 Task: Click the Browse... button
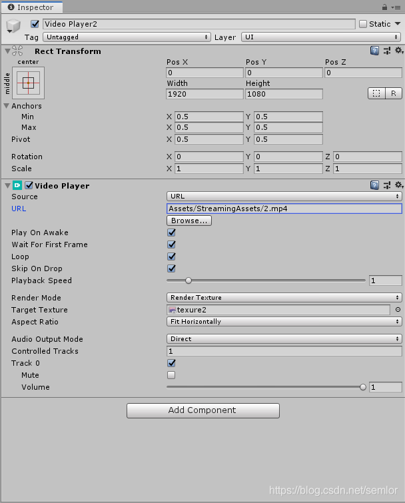(189, 221)
